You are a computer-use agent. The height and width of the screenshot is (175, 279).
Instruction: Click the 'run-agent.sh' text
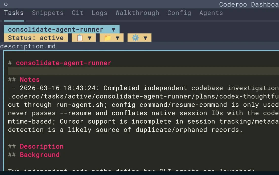pos(80,105)
